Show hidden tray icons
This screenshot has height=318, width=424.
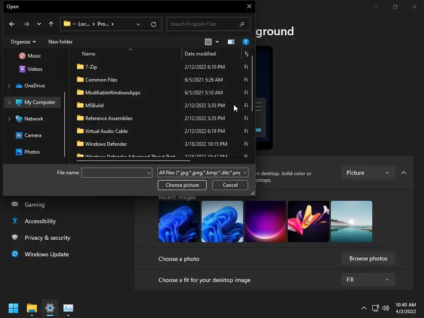coord(364,308)
